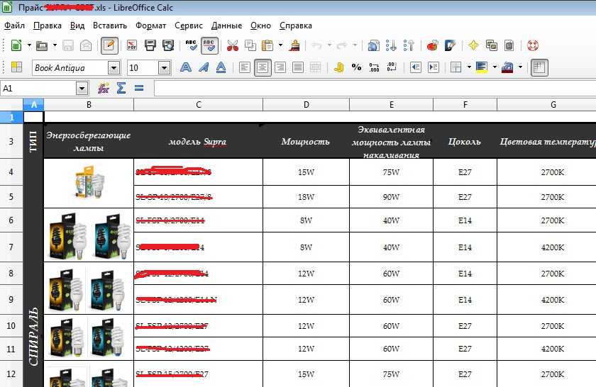Viewport: 596px width, 387px height.
Task: Paste from the clipboard
Action: 267,46
